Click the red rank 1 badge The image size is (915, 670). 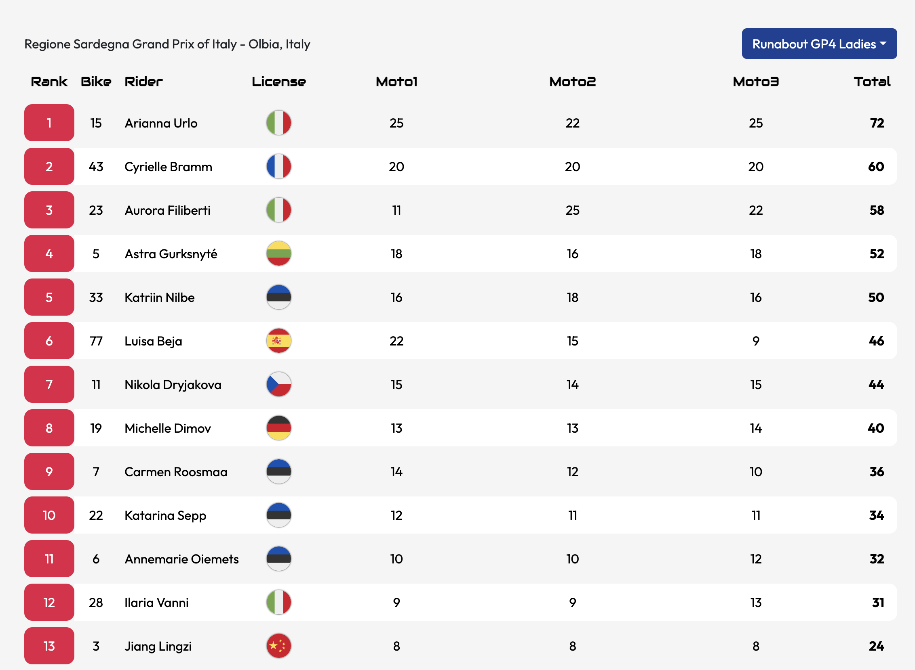(49, 123)
